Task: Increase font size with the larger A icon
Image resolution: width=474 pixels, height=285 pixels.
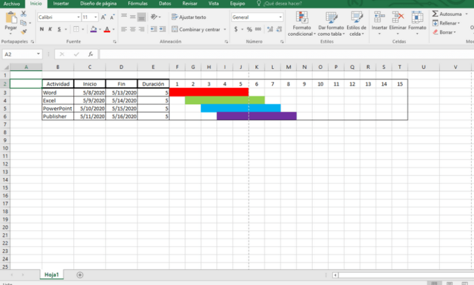Action: click(x=103, y=17)
